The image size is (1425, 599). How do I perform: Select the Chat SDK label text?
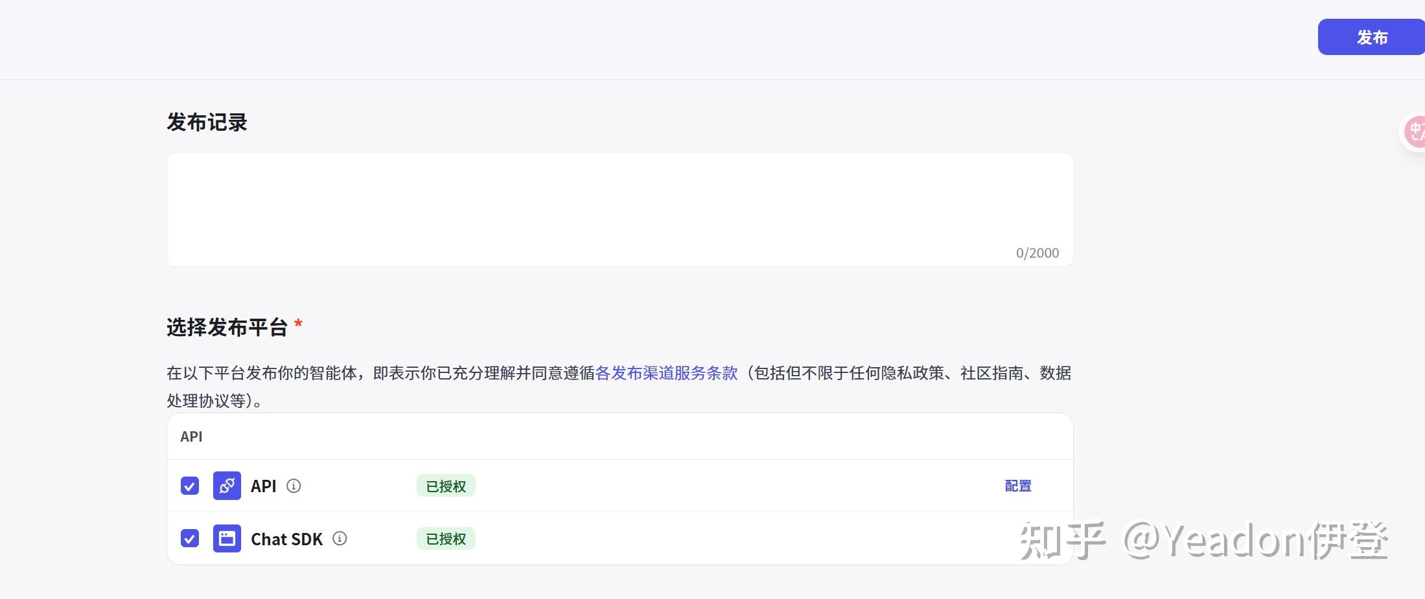pyautogui.click(x=286, y=539)
